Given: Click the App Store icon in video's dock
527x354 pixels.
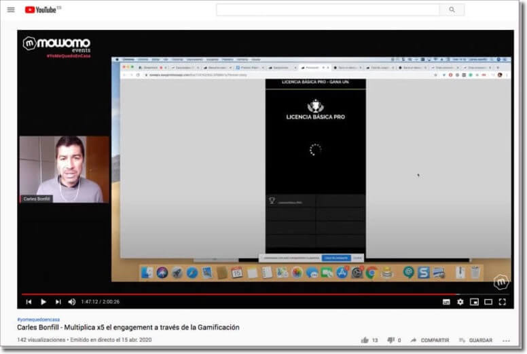Looking at the screenshot, I should [x=342, y=273].
